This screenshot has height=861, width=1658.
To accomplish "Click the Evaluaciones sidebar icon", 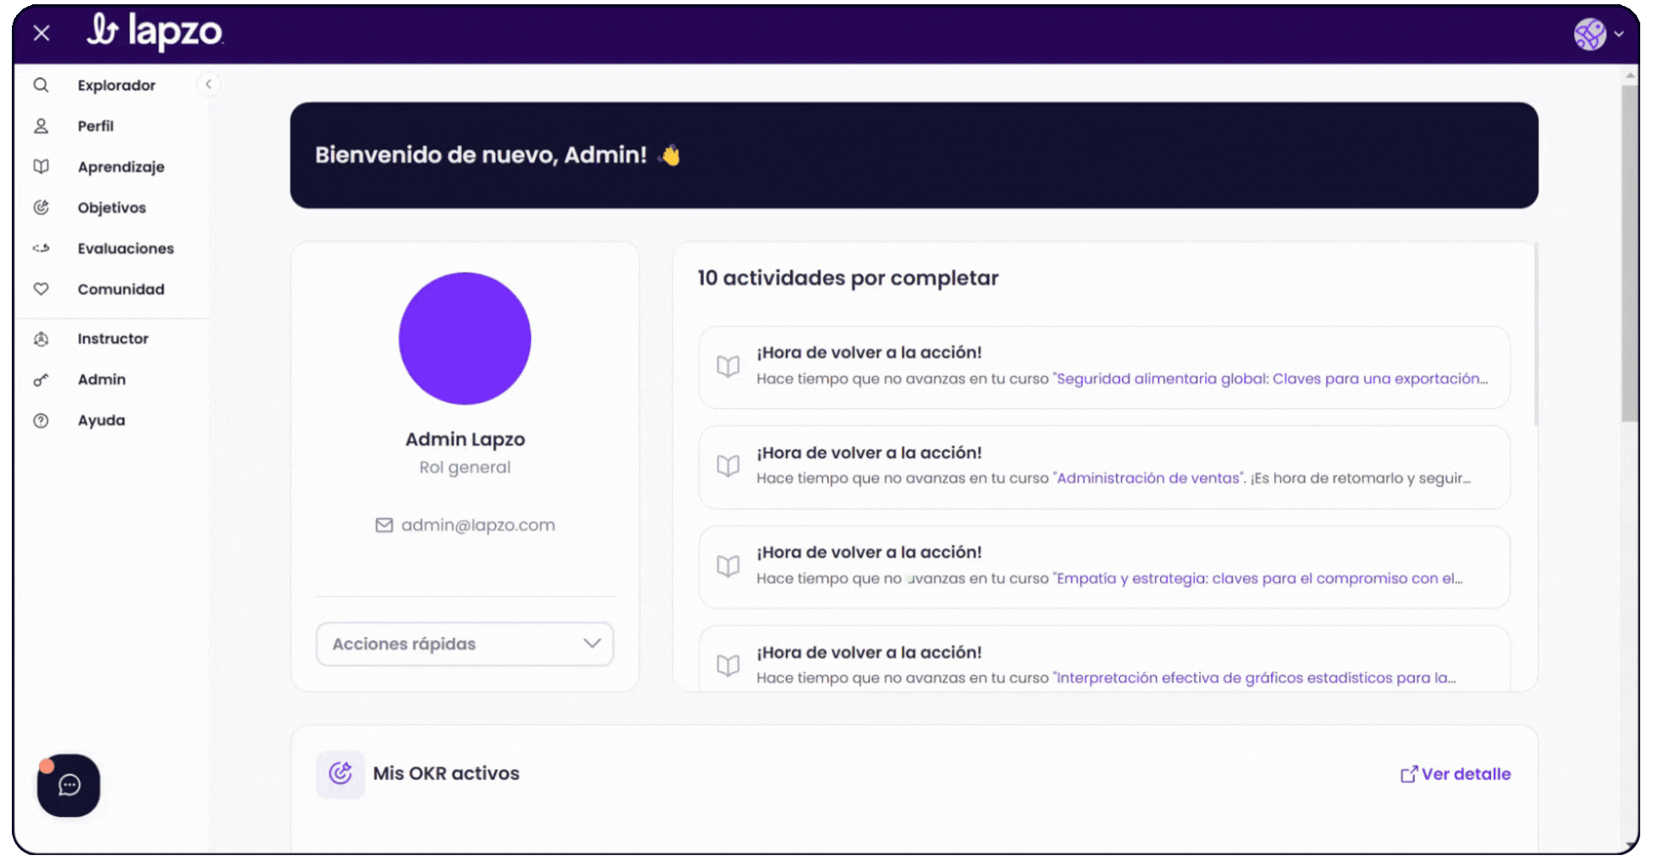I will 41,248.
